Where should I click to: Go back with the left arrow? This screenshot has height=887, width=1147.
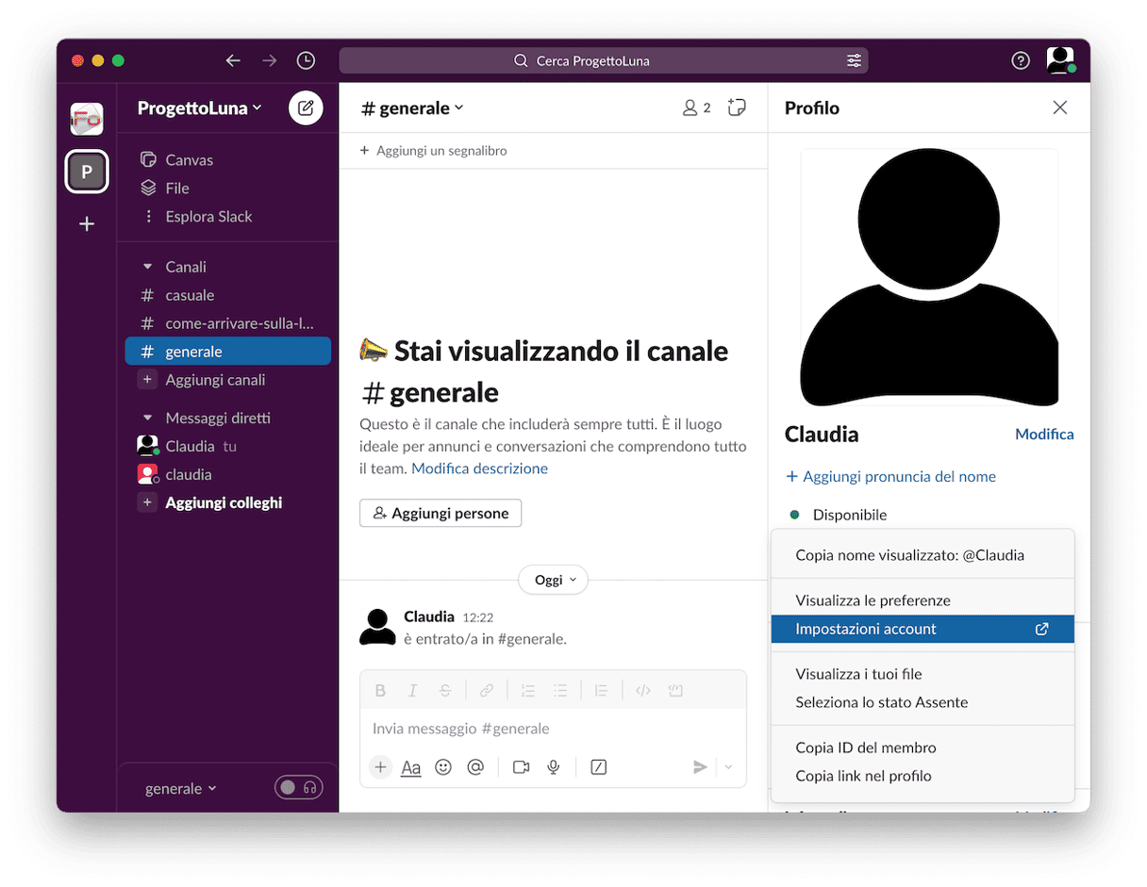(233, 60)
